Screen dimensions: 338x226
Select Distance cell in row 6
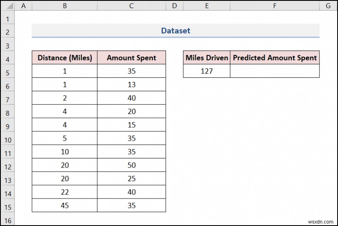tap(65, 84)
